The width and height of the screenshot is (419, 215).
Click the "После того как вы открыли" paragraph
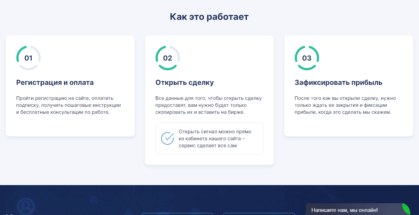tap(345, 105)
